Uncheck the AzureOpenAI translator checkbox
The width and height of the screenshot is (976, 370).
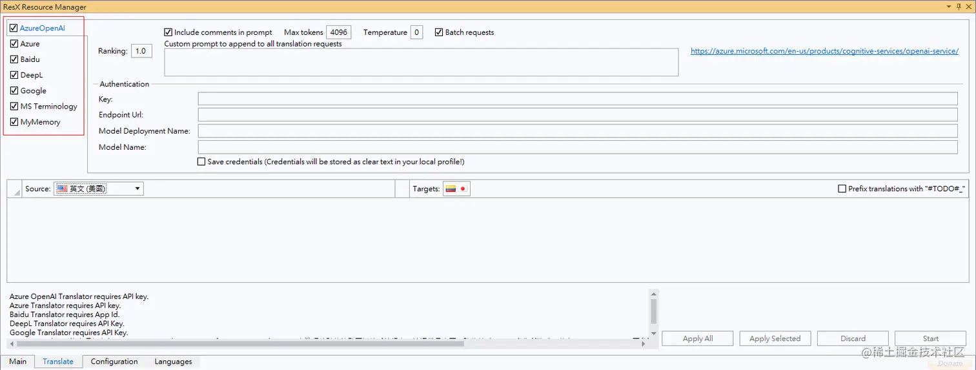point(14,28)
